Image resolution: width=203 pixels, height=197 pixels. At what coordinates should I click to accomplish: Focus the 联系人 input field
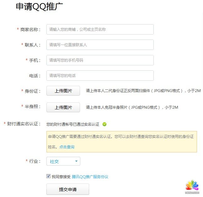coord(100,45)
